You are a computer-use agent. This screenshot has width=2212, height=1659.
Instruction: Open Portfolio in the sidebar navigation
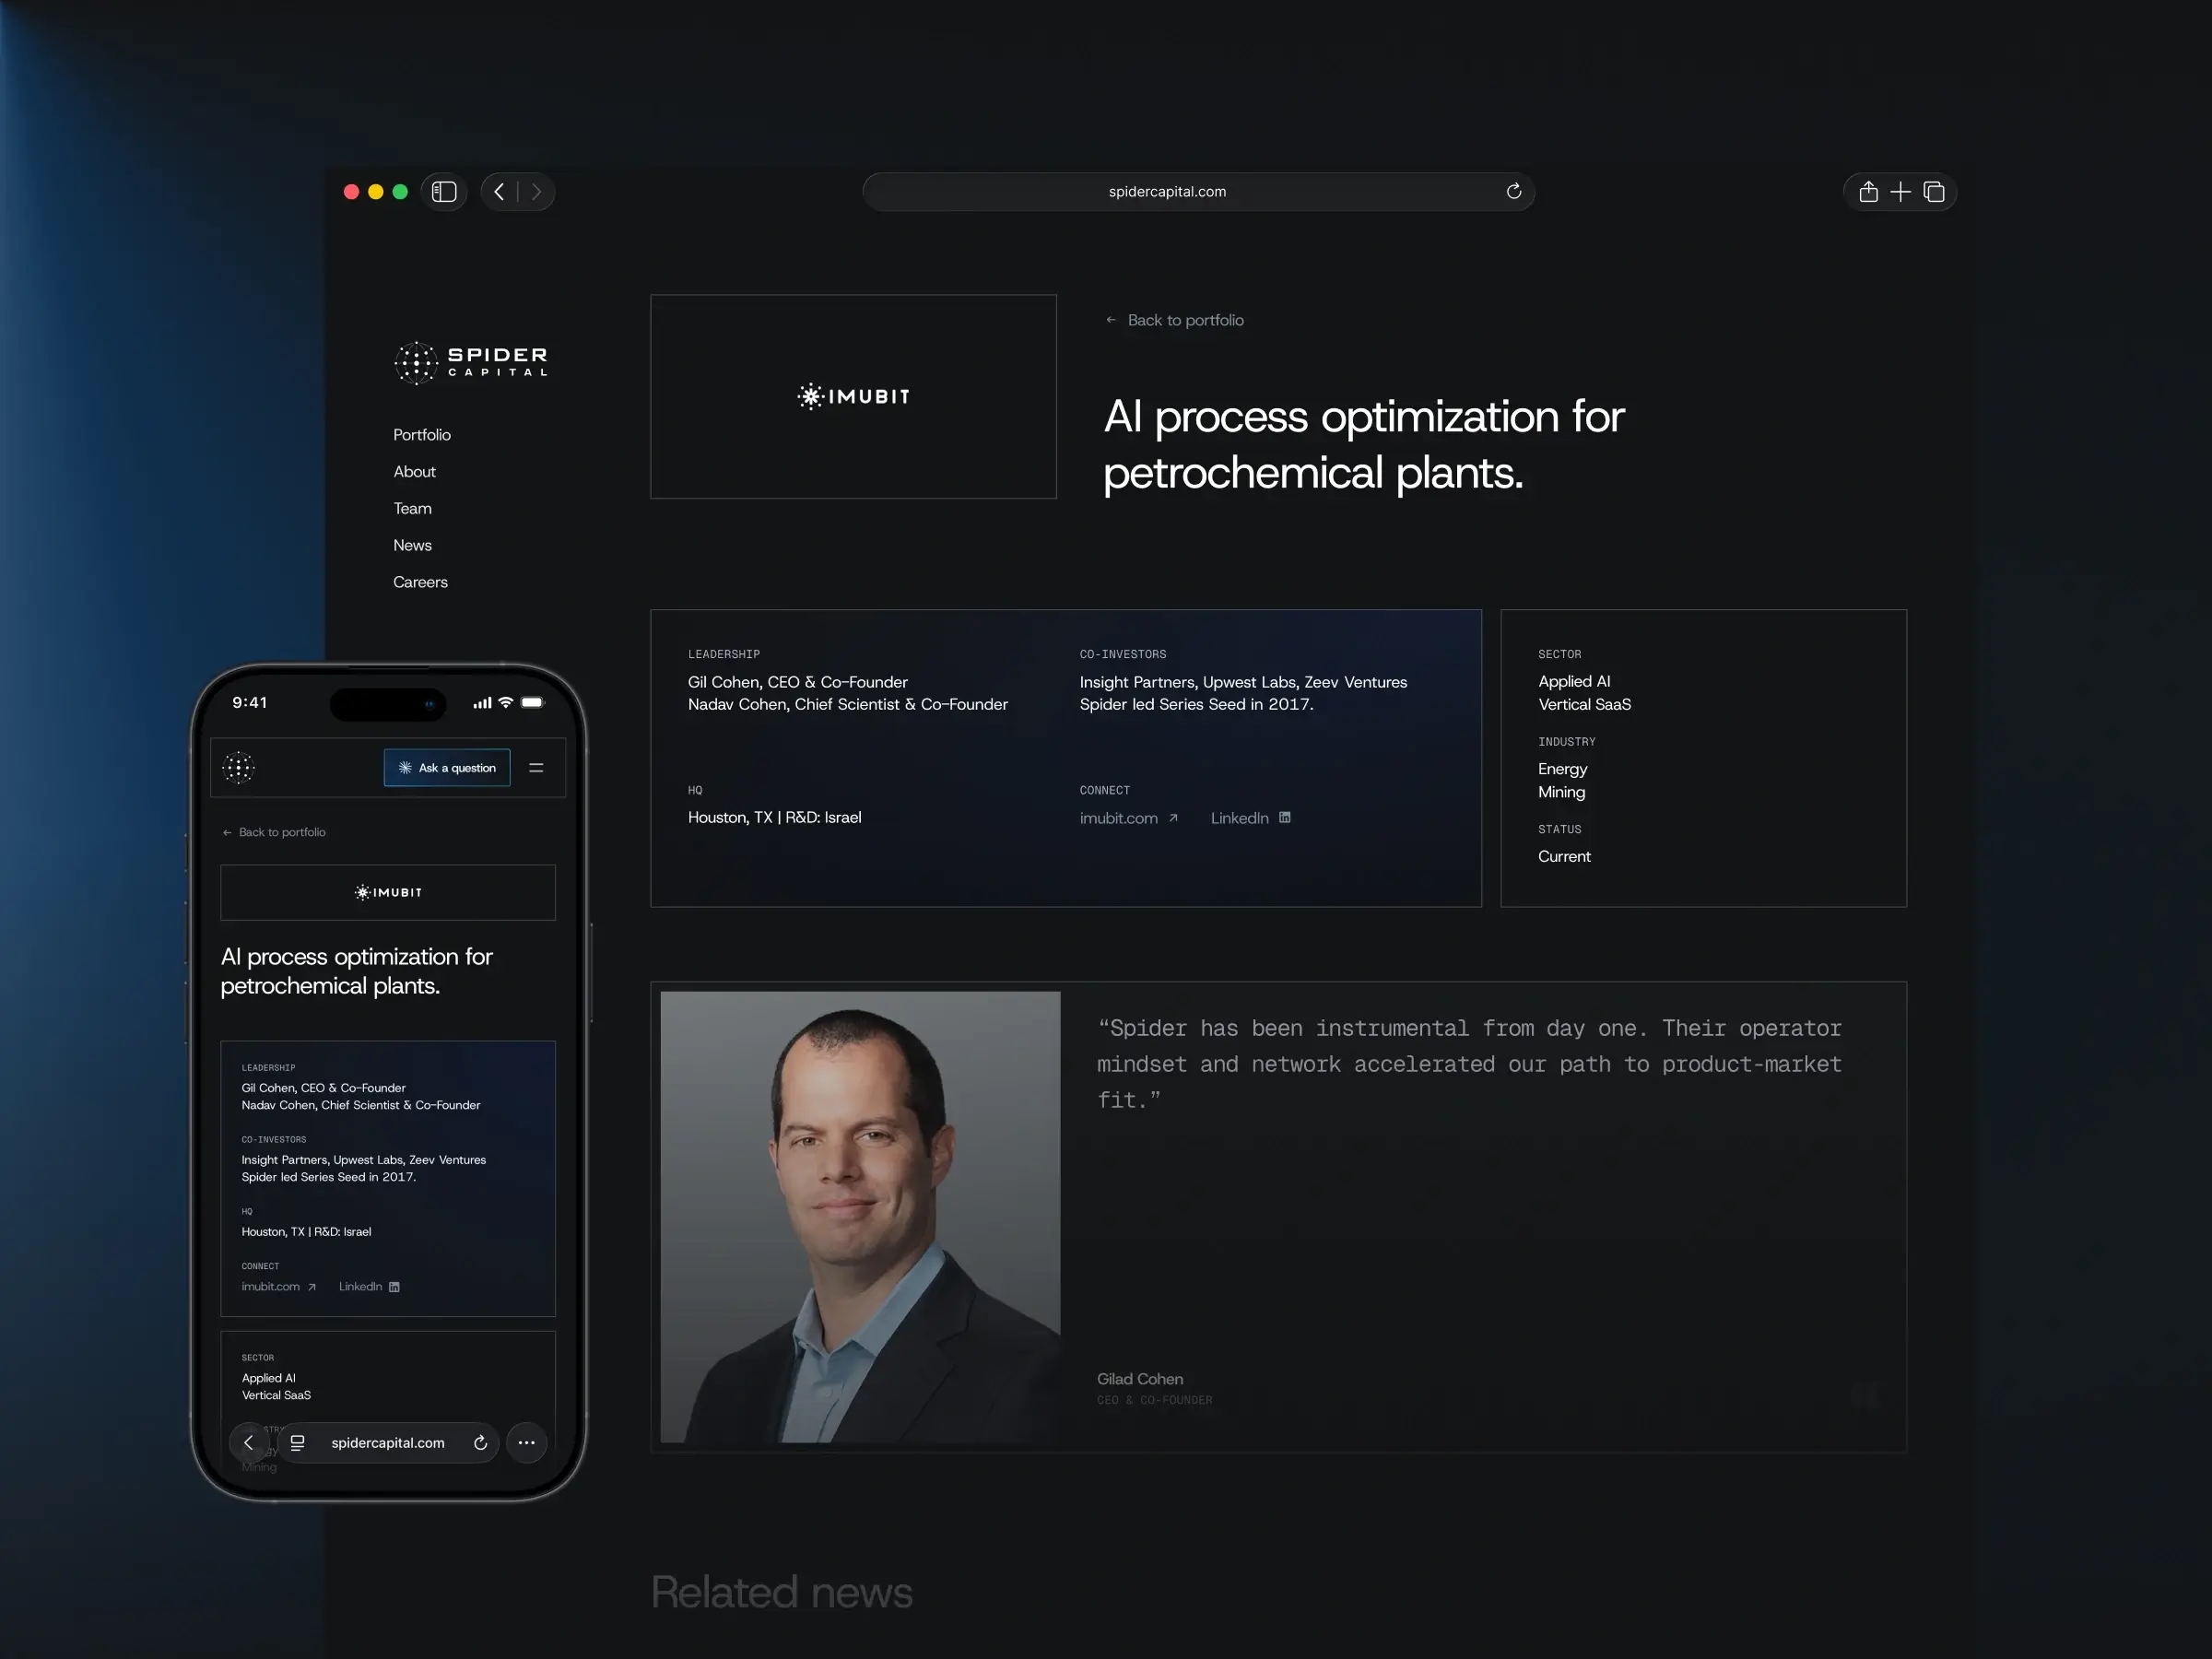coord(422,435)
